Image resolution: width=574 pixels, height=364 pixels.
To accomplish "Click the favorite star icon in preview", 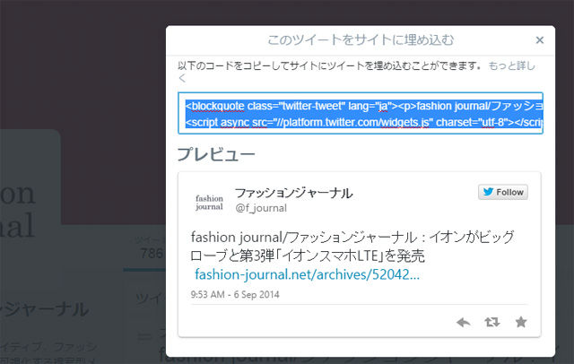I will tap(521, 322).
